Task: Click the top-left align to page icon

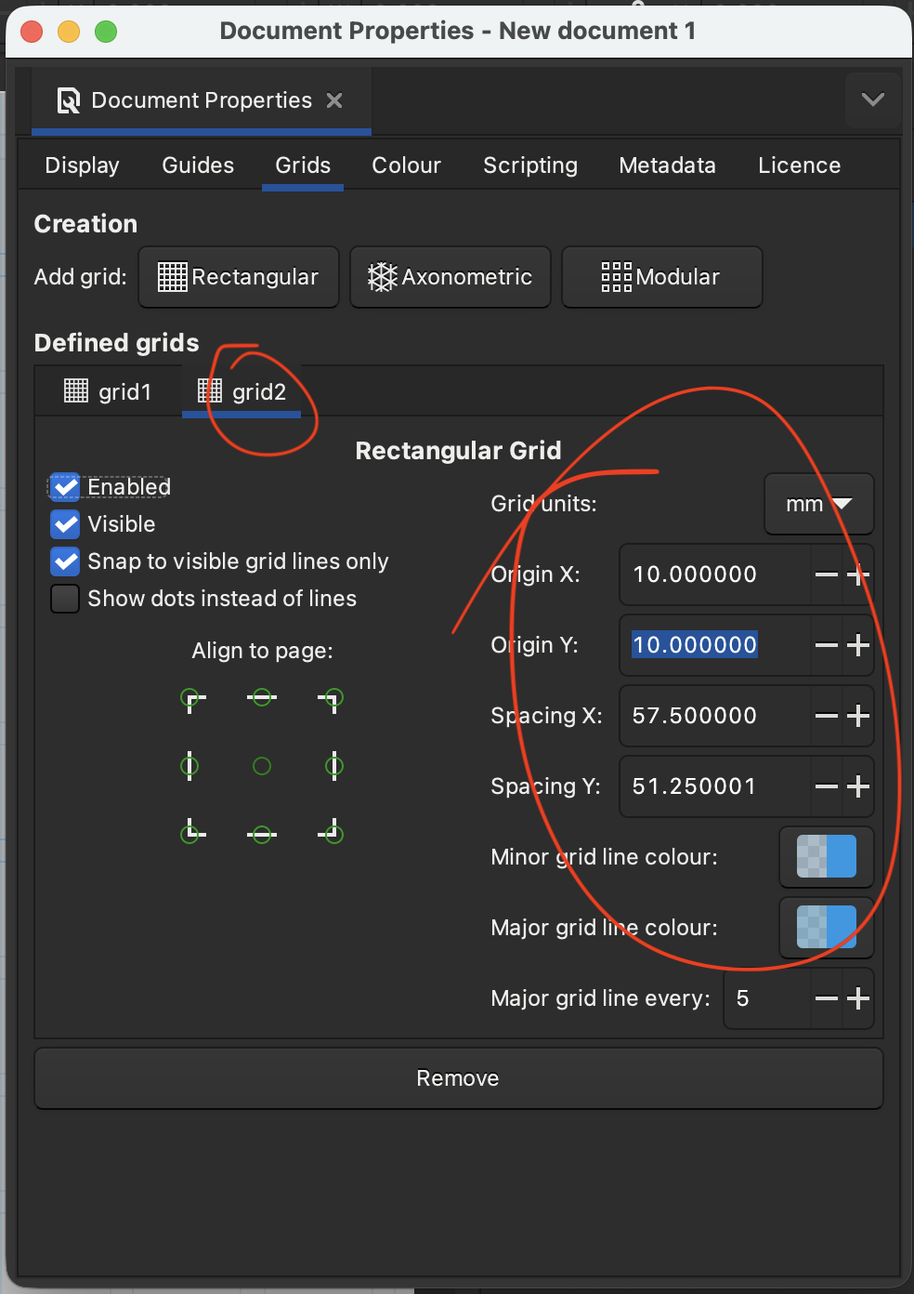Action: click(191, 698)
